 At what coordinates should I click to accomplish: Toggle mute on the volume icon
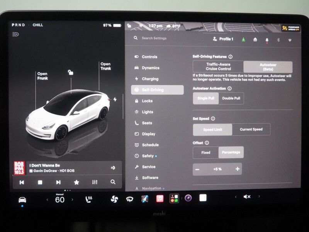[247, 197]
